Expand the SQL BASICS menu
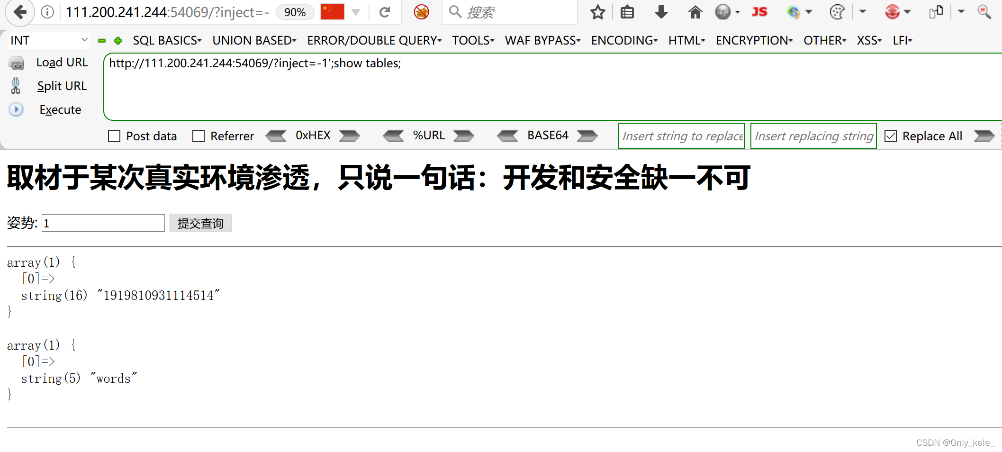Image resolution: width=1002 pixels, height=452 pixels. (x=167, y=40)
